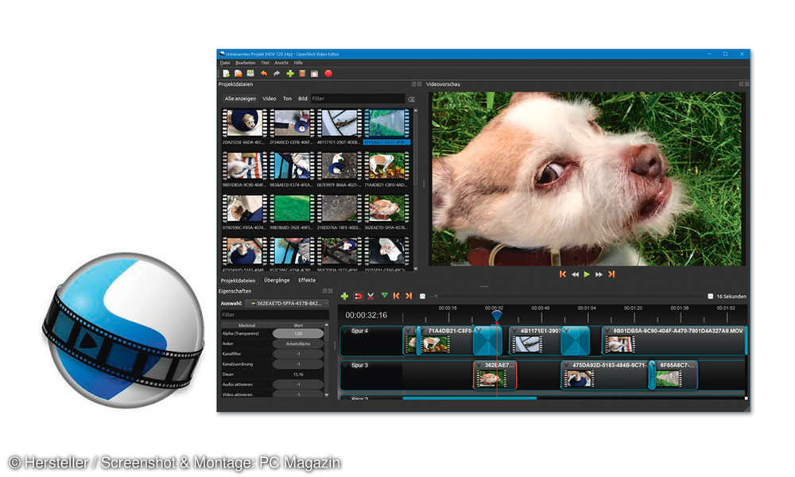Toggle Video aktivieren in the properties list
The image size is (795, 477).
298,394
